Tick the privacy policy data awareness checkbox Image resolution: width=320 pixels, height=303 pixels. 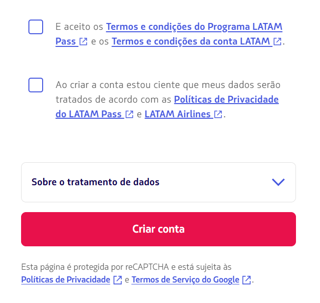36,85
